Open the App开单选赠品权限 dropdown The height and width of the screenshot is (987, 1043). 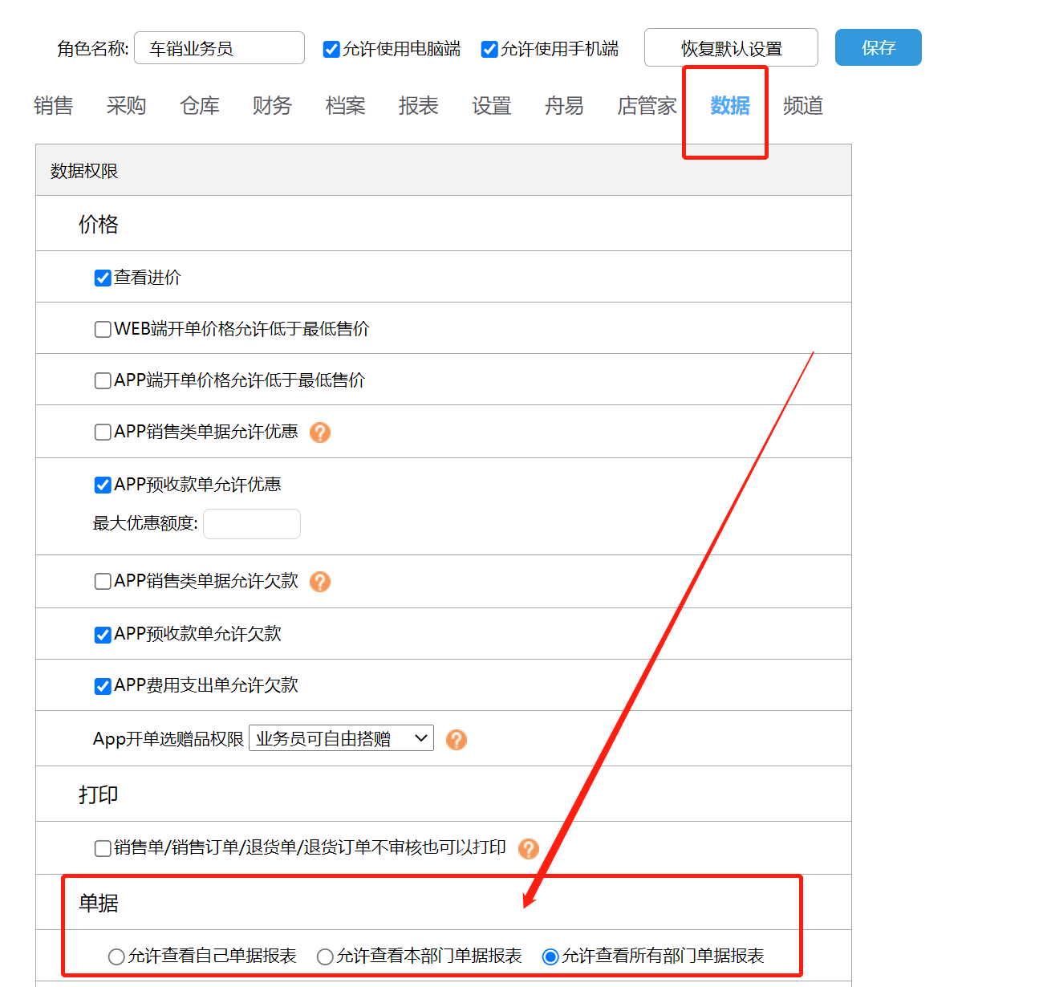(341, 738)
